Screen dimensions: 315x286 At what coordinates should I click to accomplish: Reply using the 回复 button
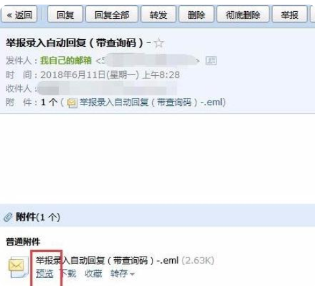pos(65,15)
